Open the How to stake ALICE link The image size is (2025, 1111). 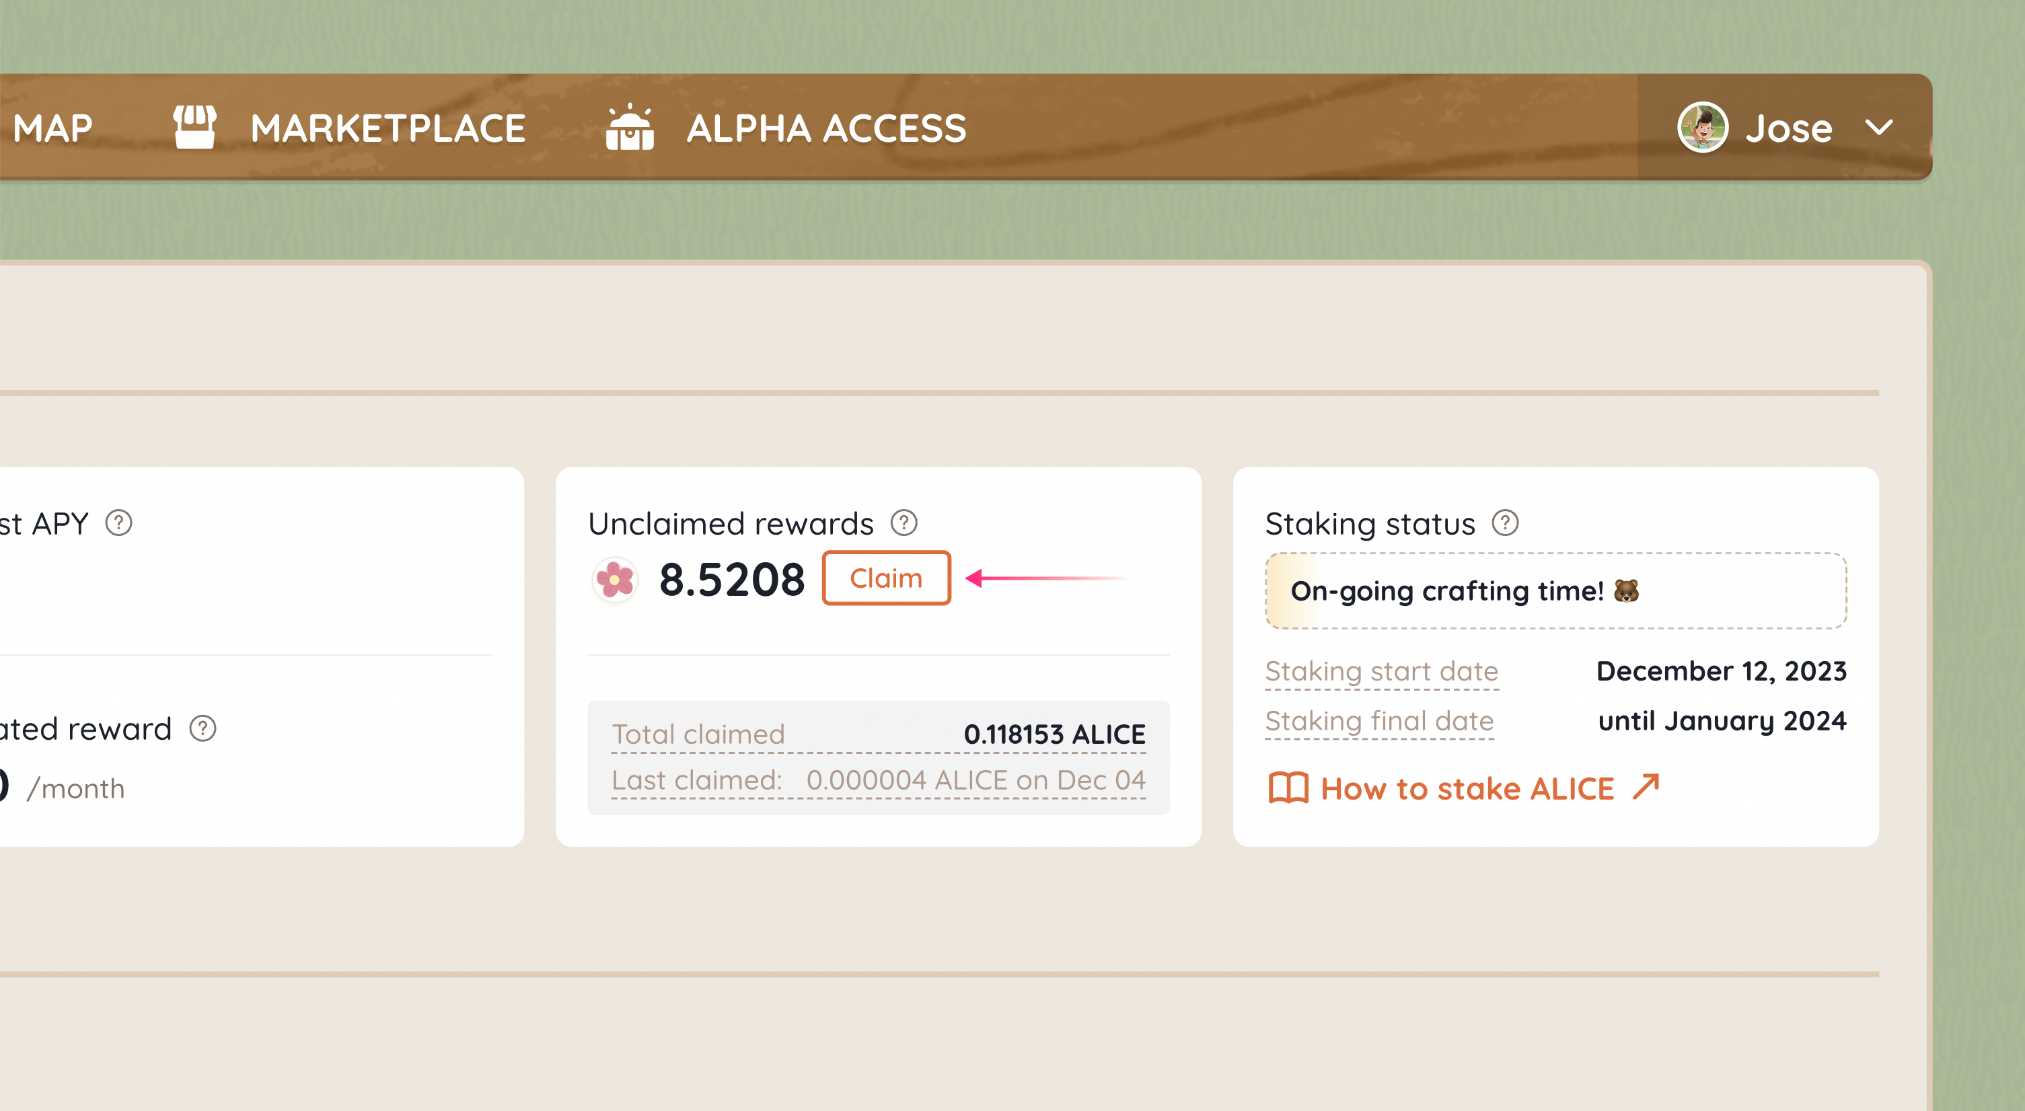1467,788
